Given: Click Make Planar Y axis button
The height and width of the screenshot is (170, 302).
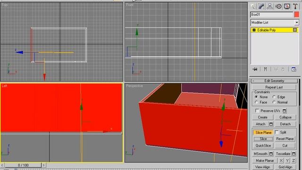Looking at the screenshot, I should pos(287,161).
